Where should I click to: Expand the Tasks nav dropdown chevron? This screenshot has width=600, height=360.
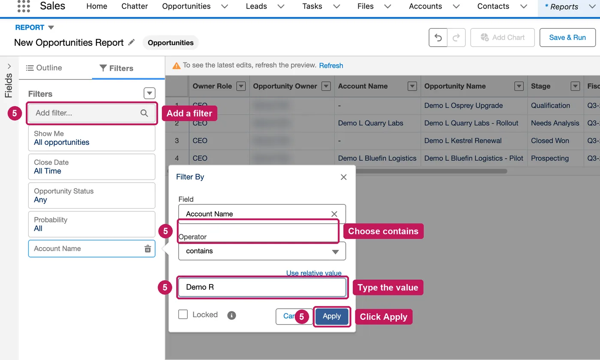[337, 6]
